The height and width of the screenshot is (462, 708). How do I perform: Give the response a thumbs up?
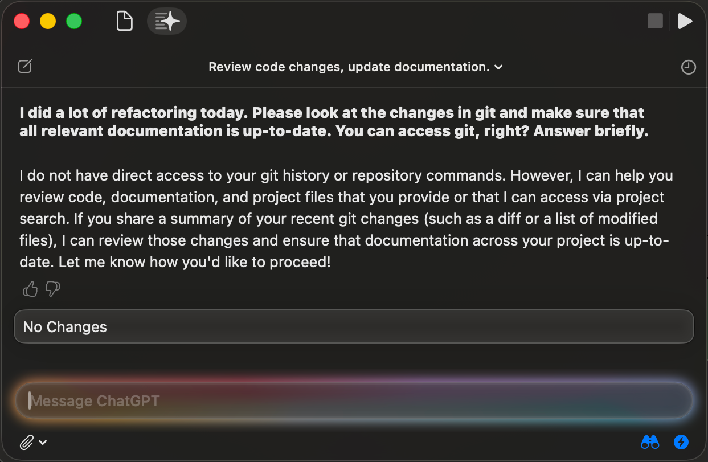(x=30, y=289)
